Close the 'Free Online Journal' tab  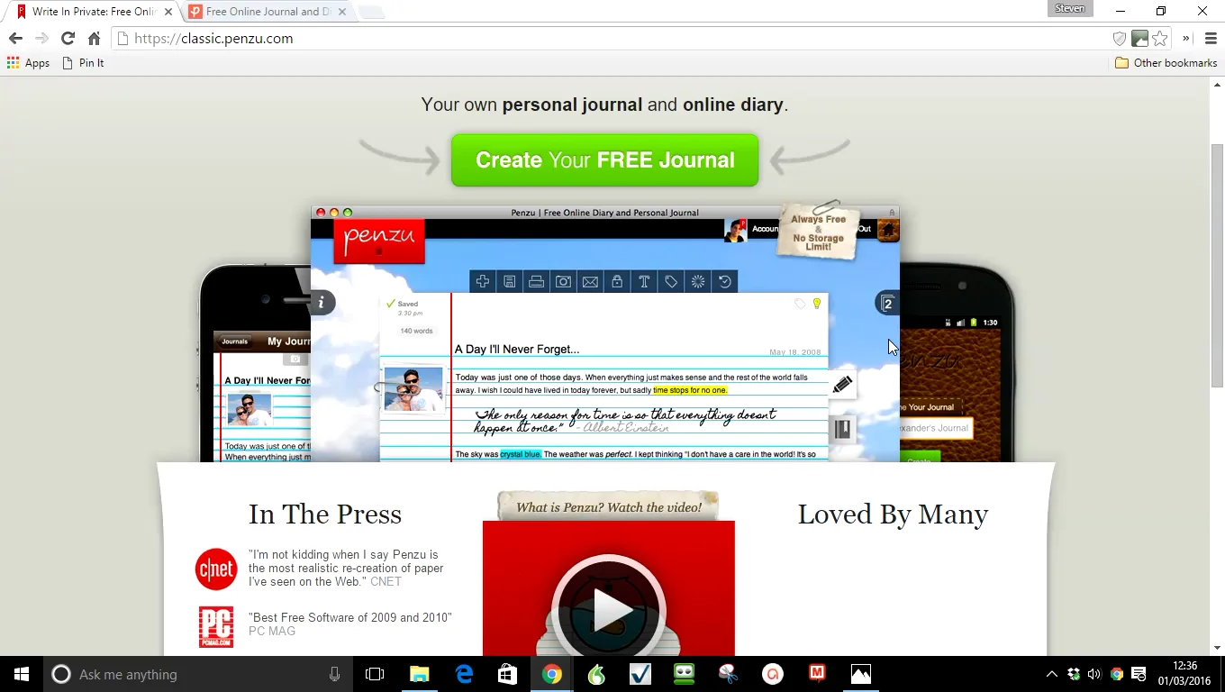[341, 12]
